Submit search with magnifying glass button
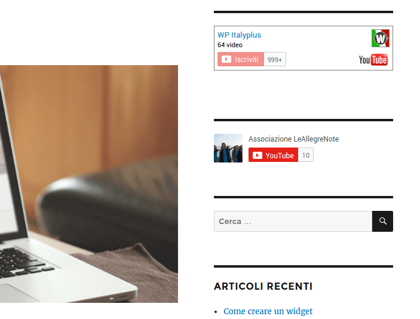 pos(382,221)
